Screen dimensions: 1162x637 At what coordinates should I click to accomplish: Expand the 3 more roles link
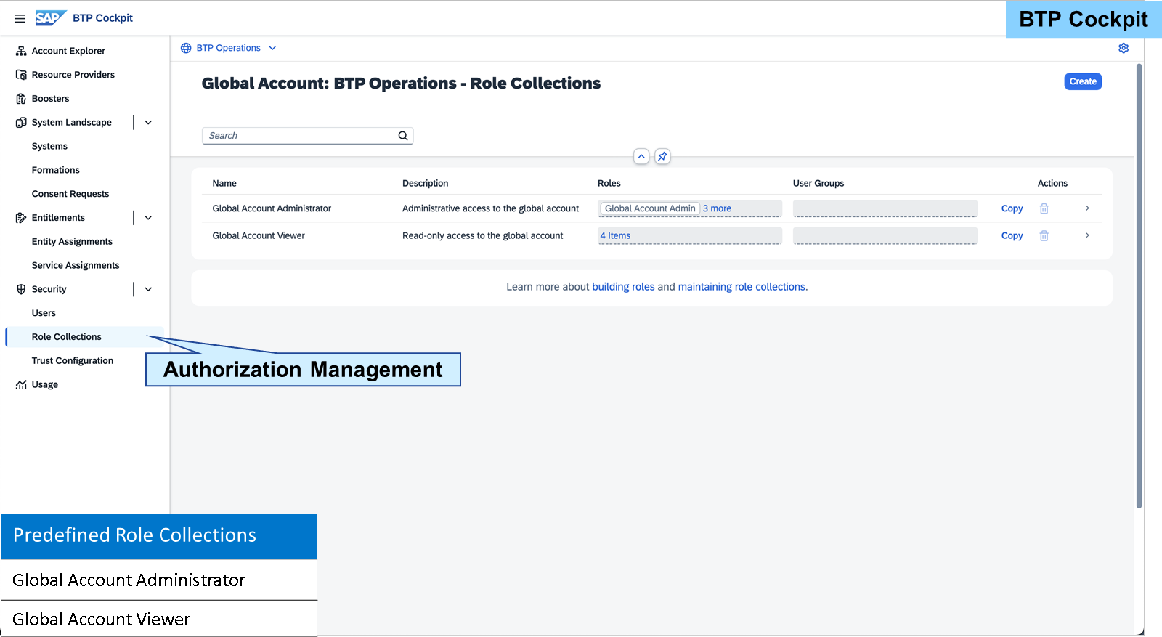(717, 208)
